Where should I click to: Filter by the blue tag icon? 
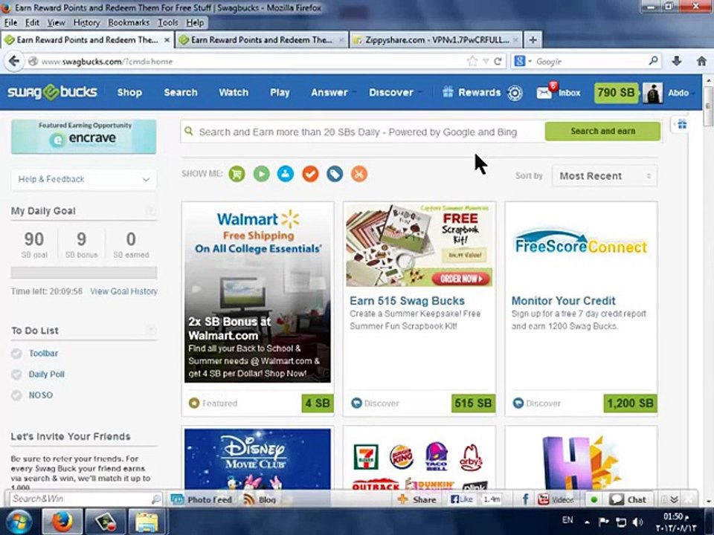(335, 174)
